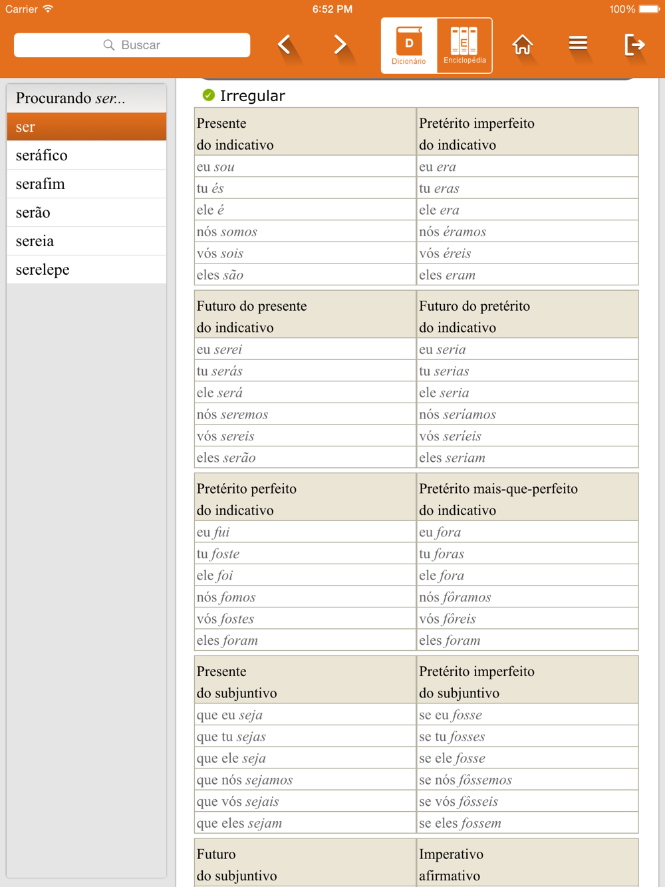Tap the 'eles seriam' cell

click(x=528, y=457)
